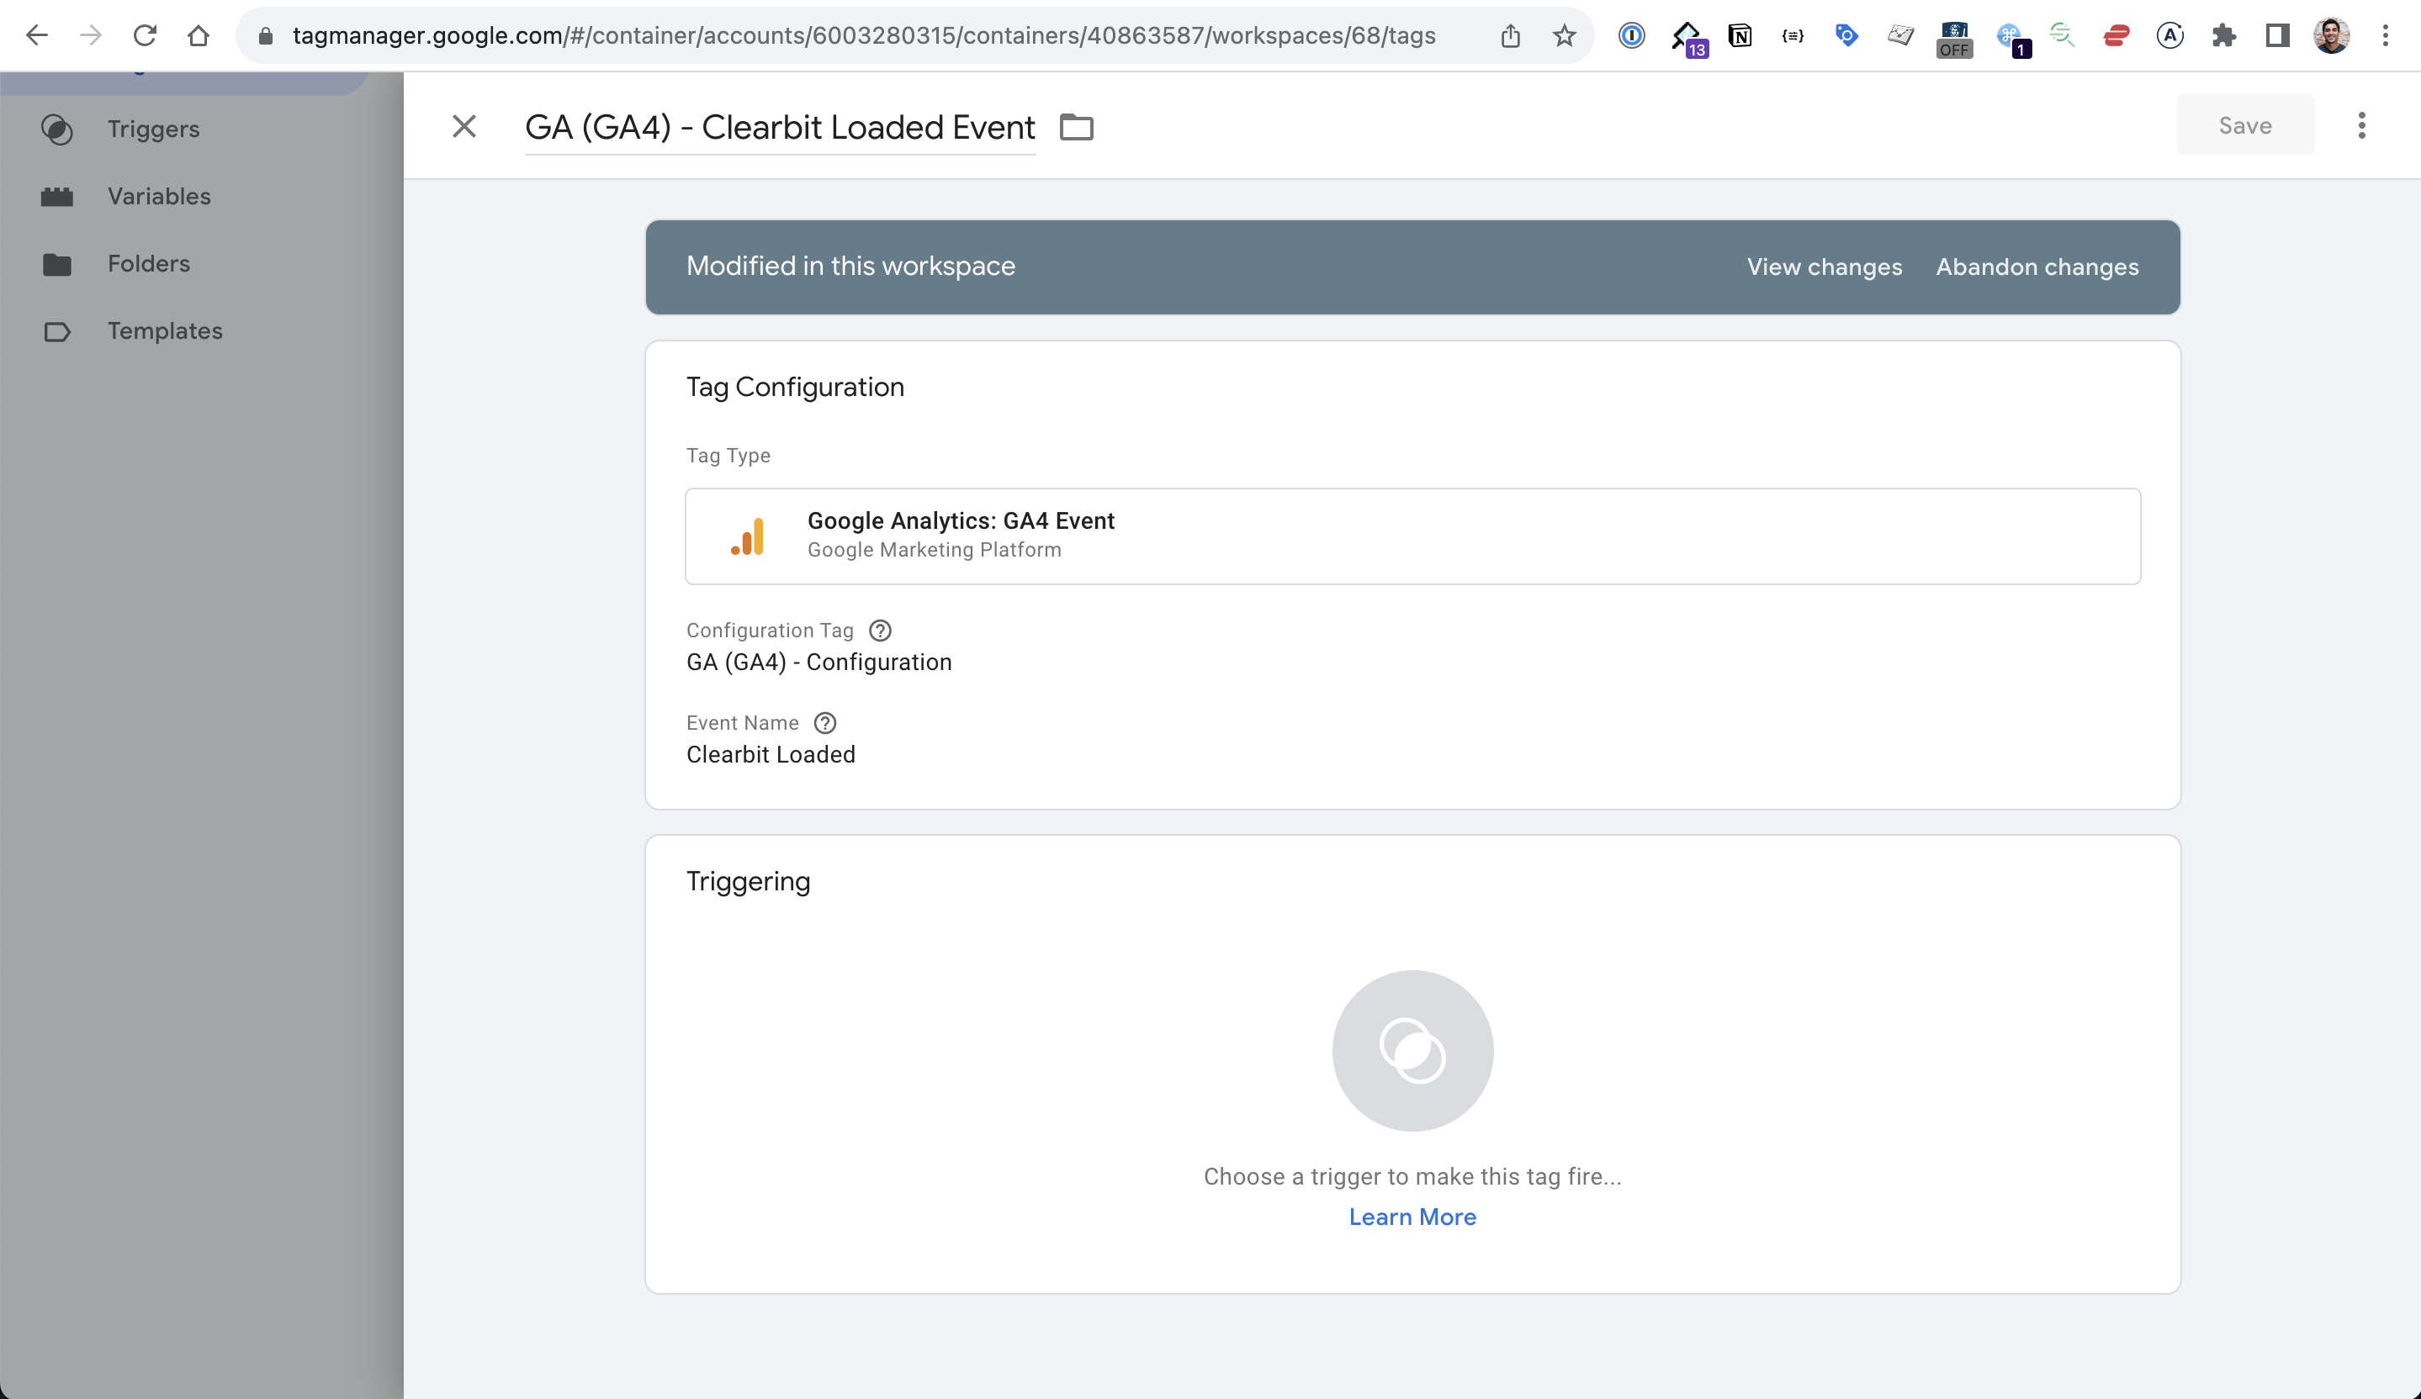Click the Clearbit Loaded event name value
The height and width of the screenshot is (1399, 2421).
(x=771, y=755)
